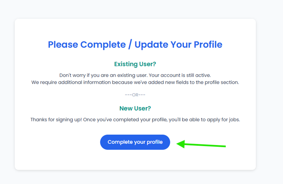Click the word Profile in the title
Viewport: 283px width, 184px height.
(208, 45)
